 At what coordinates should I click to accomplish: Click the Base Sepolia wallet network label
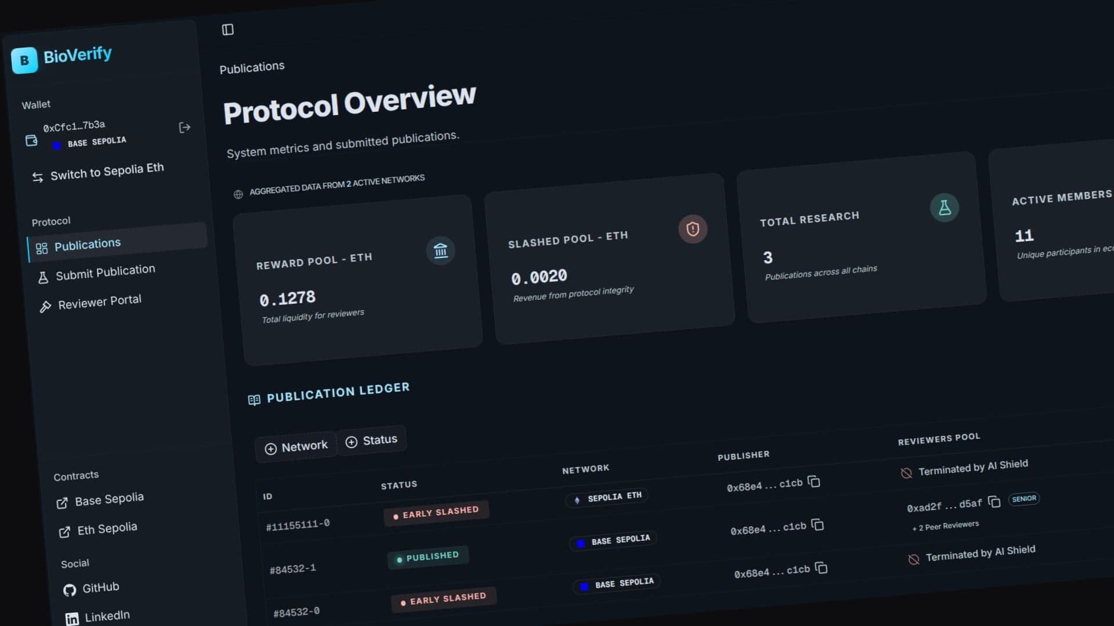pos(97,142)
